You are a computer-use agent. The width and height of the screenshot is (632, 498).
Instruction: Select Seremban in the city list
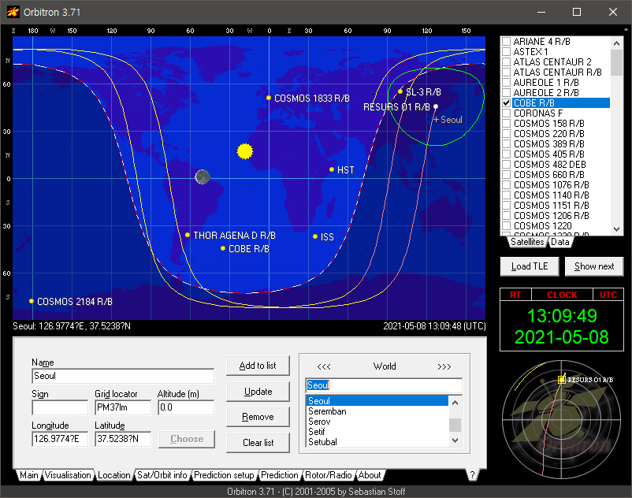(x=377, y=411)
